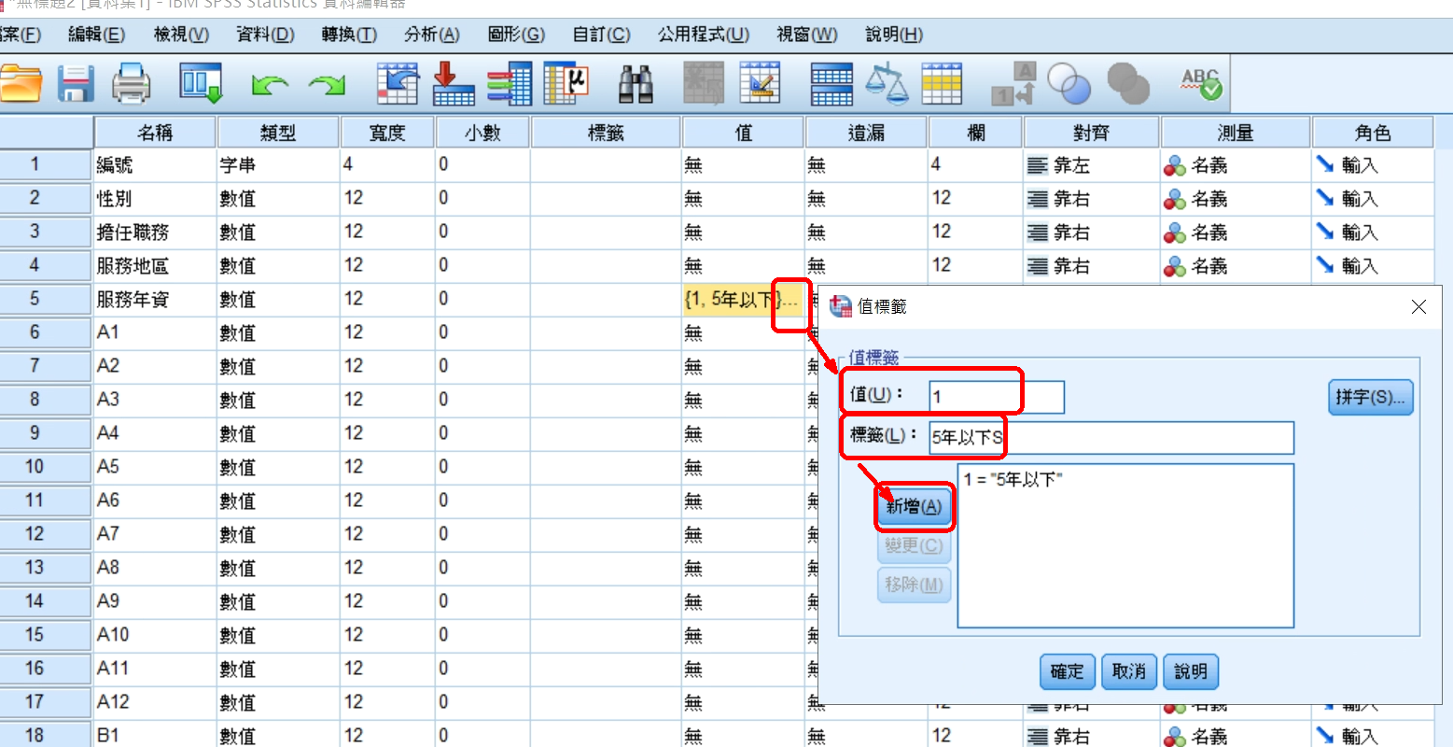Click the Go to variable icon
Screen dimensions: 1453x747
click(454, 84)
